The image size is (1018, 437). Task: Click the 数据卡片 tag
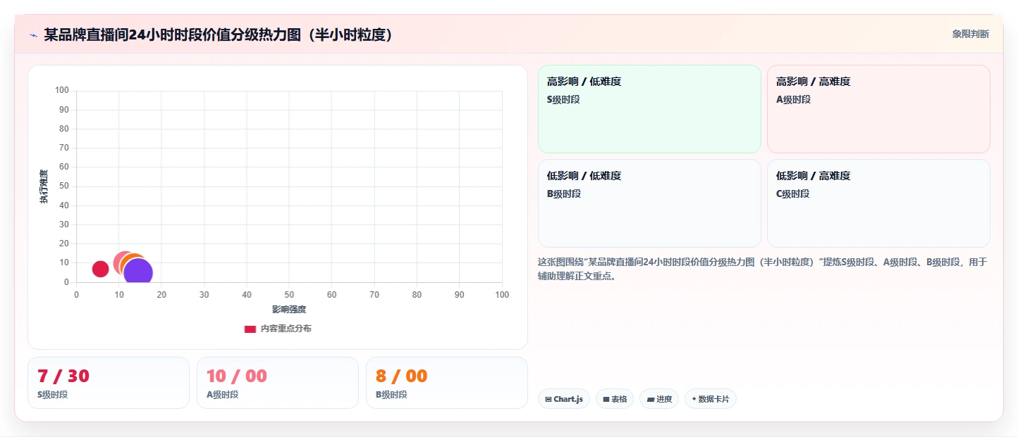pos(711,399)
